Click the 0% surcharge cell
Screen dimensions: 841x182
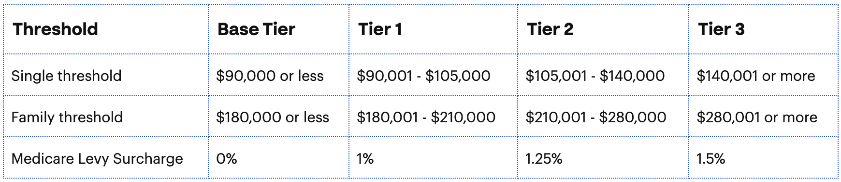coord(279,158)
